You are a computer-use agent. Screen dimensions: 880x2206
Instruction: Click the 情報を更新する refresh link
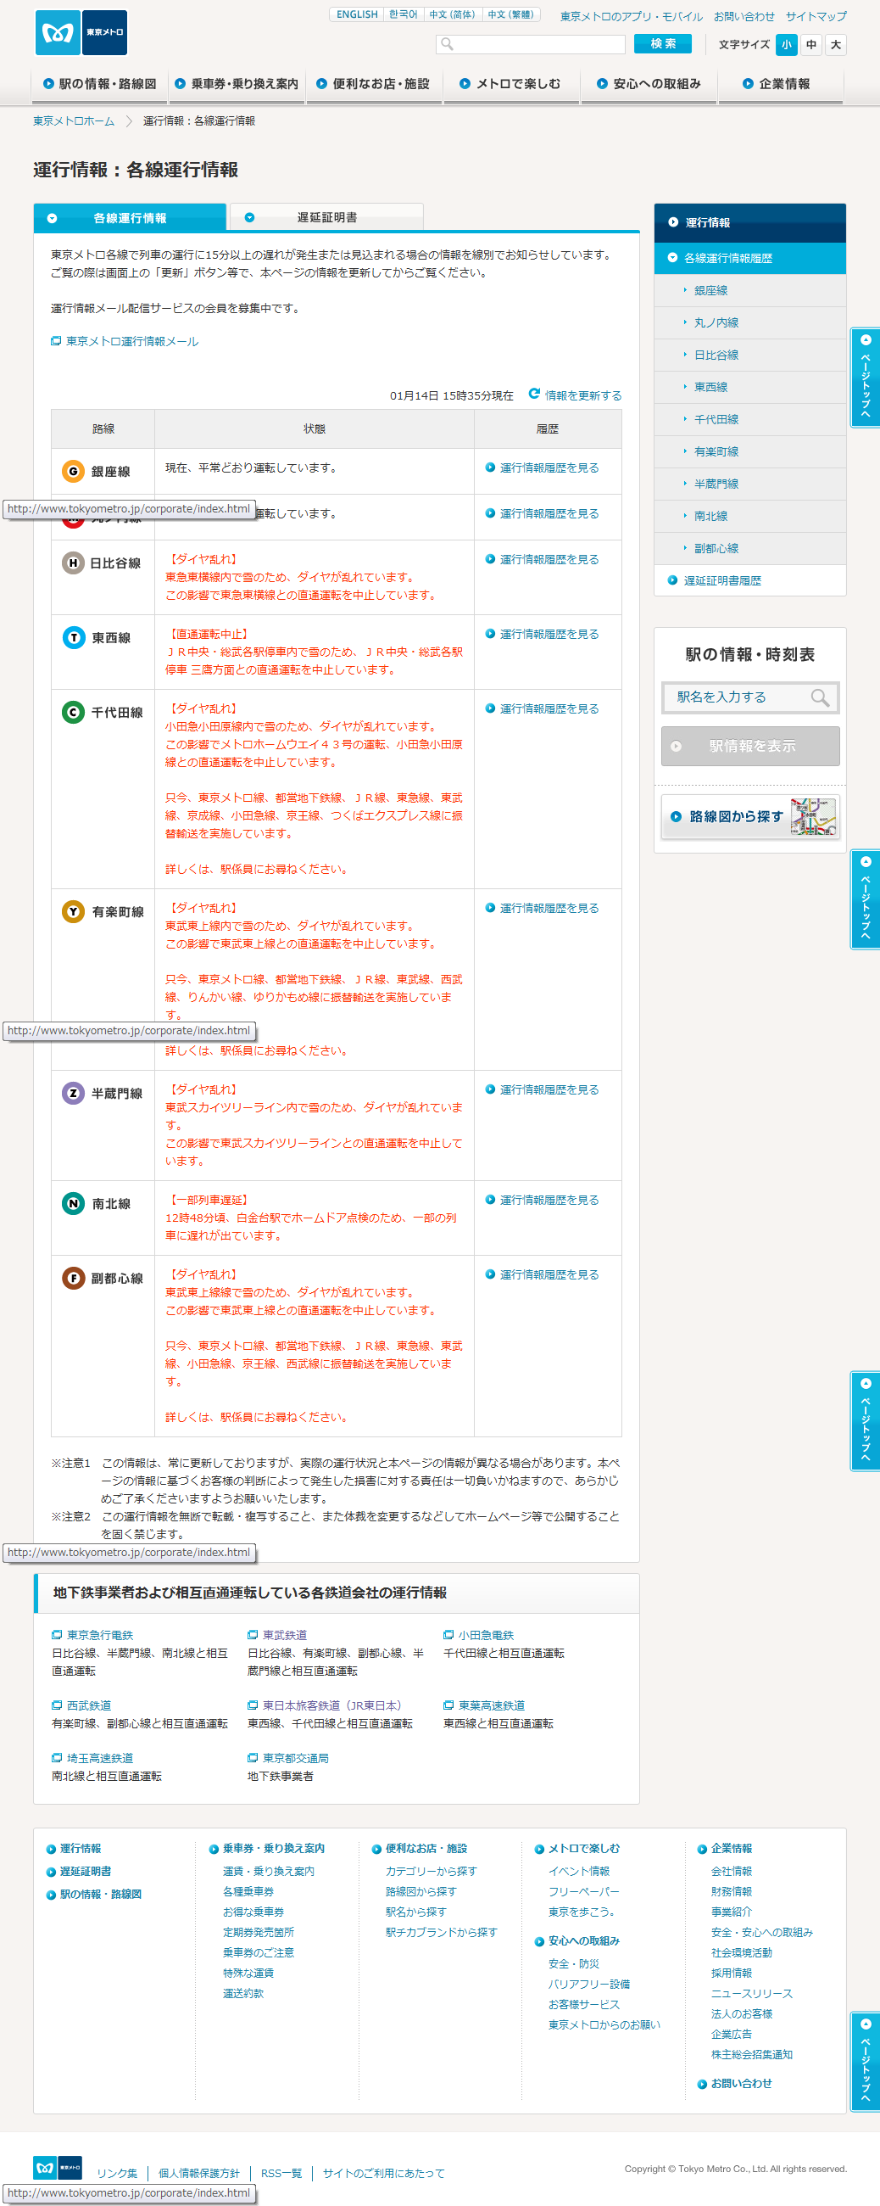click(583, 395)
